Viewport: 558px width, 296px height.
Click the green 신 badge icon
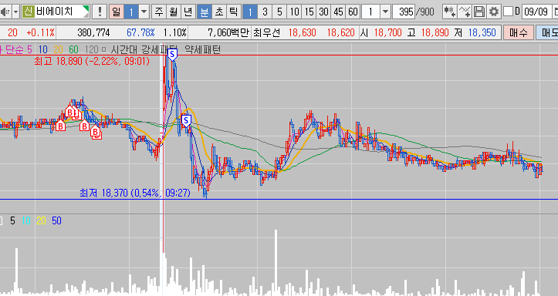(x=28, y=12)
